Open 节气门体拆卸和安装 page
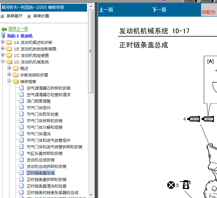The image size is (217, 198). point(44,121)
